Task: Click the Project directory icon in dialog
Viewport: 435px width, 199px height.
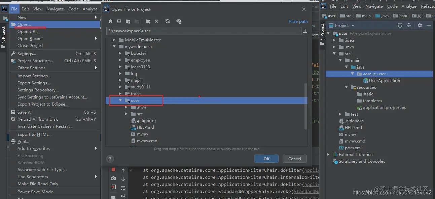Action: (x=128, y=21)
